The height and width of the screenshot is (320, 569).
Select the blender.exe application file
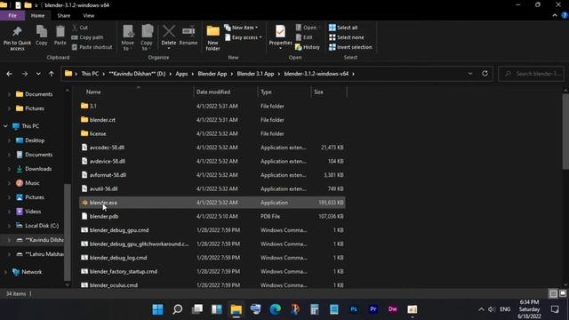click(x=212, y=203)
